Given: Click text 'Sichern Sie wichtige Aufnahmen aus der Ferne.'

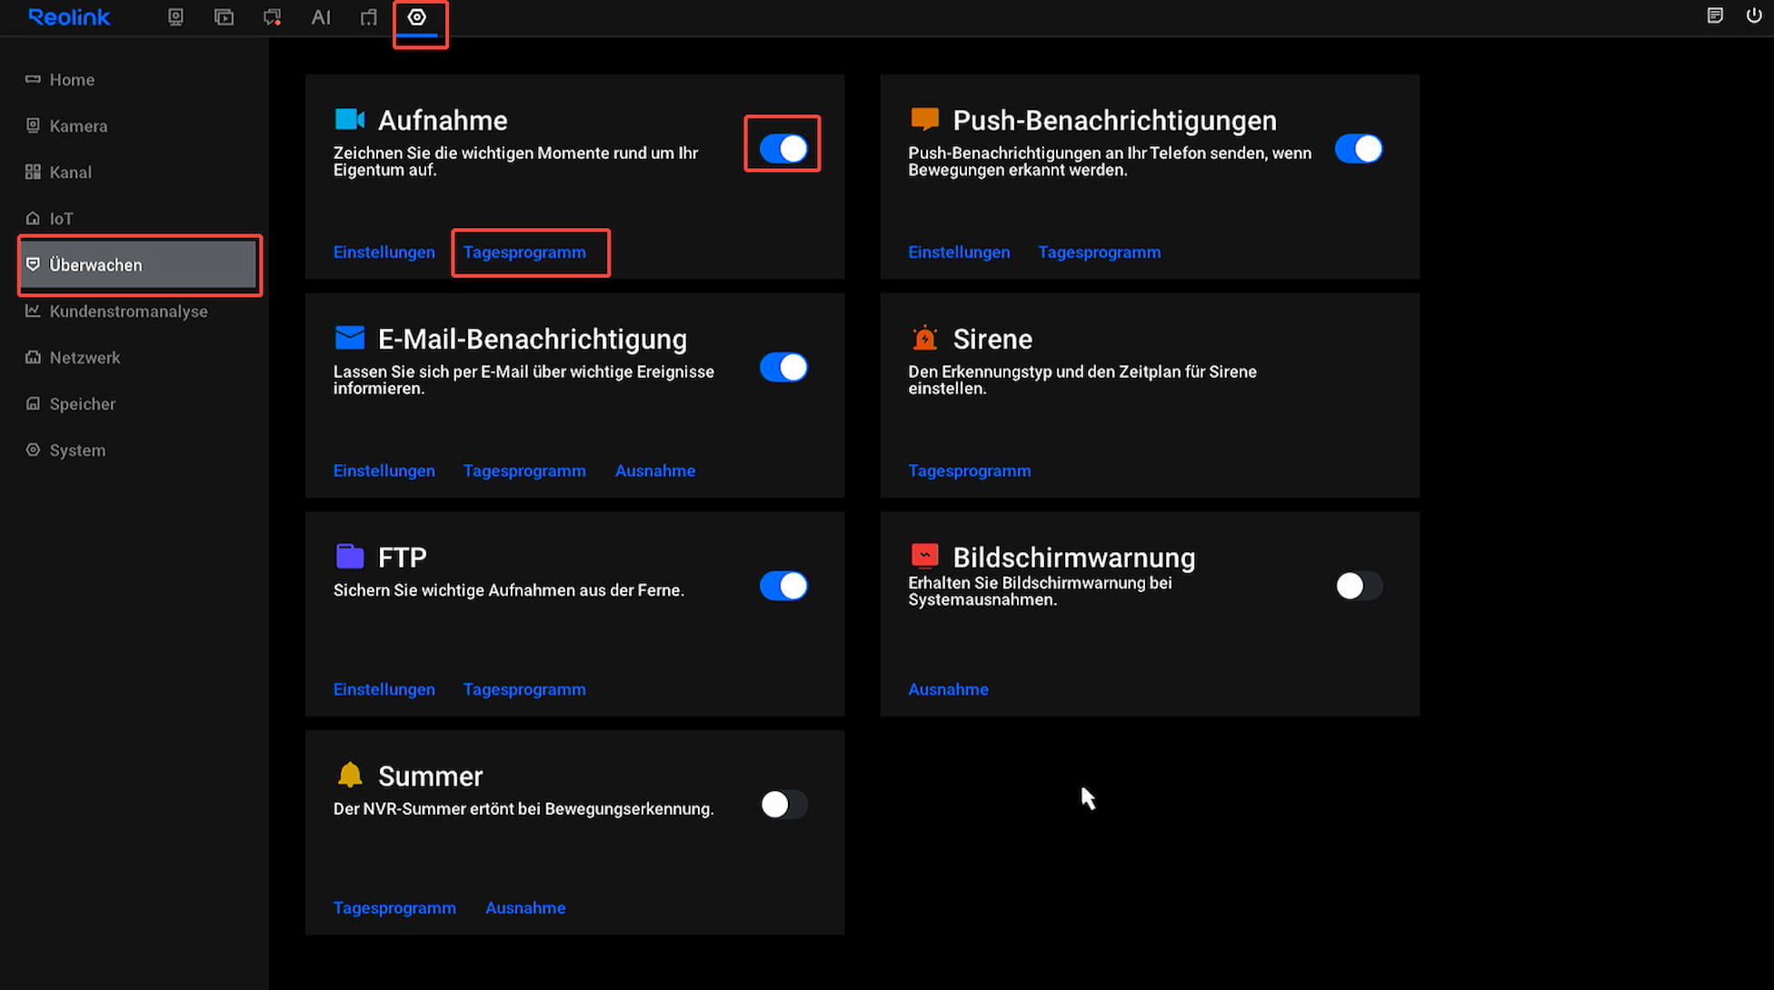Looking at the screenshot, I should 508,590.
